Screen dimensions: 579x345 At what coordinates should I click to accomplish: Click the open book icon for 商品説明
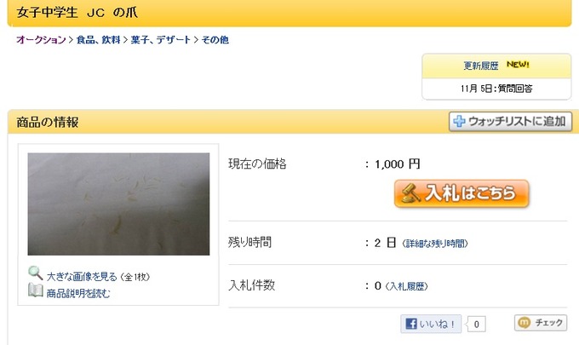coord(36,290)
